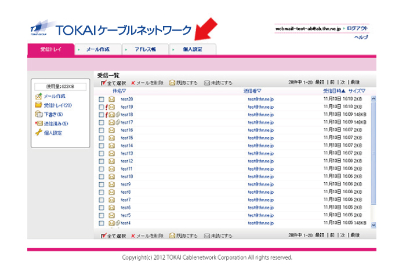Go to 最後 page in bottom pager
This screenshot has width=406, height=269.
tap(355, 235)
